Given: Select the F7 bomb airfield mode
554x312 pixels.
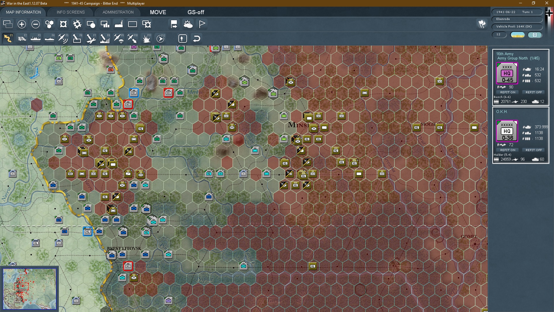Looking at the screenshot, I should (91, 38).
